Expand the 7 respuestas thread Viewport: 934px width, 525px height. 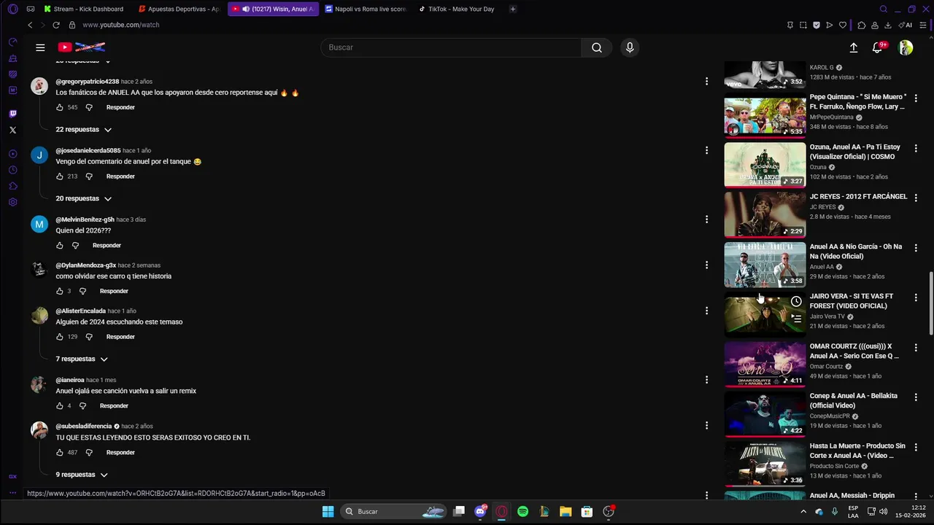tap(81, 359)
